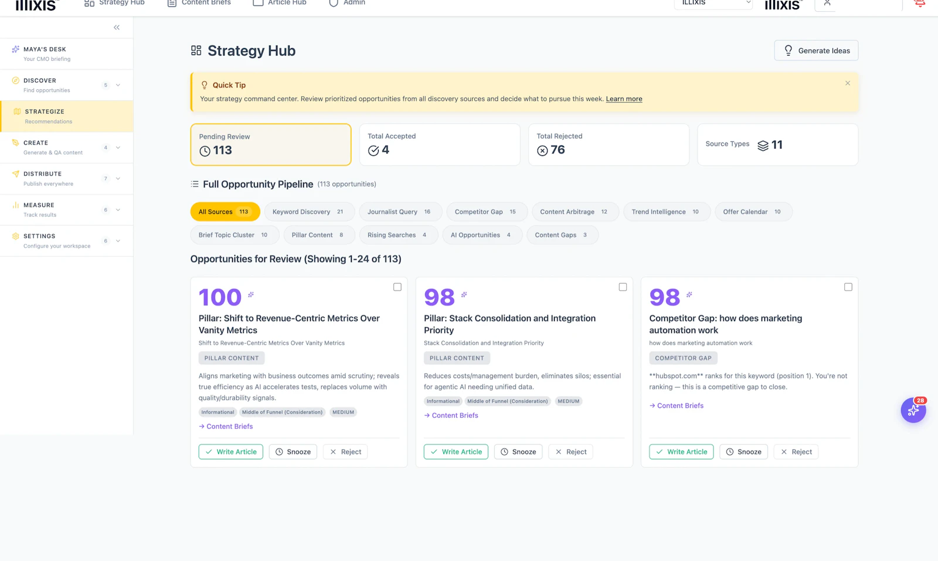
Task: Open Maya's Desk sparkle icon
Action: tap(15, 49)
